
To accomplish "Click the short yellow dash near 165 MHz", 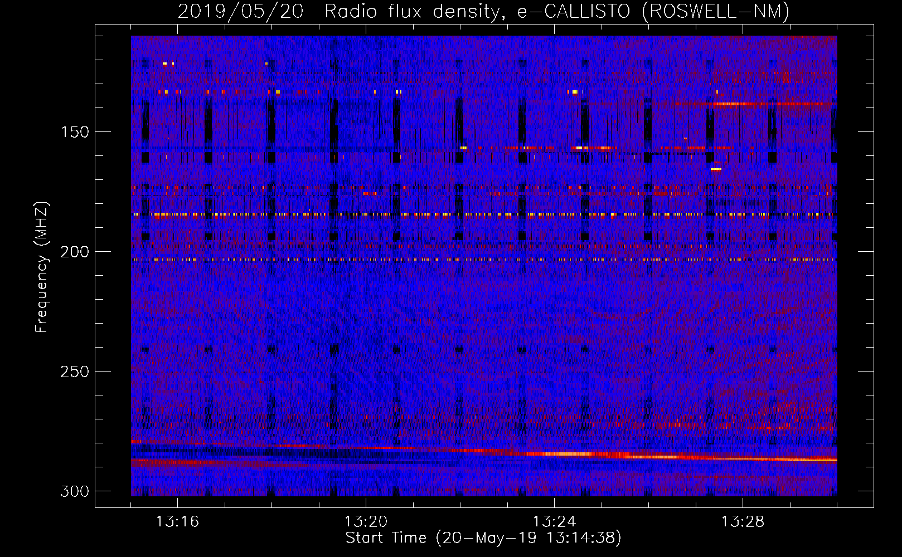I will point(716,169).
